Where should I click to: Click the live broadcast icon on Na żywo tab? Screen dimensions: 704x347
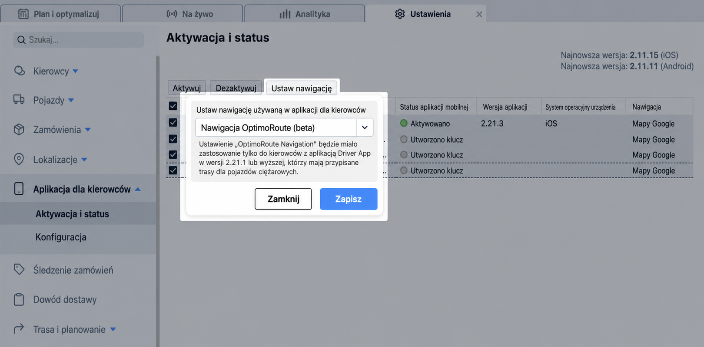(172, 14)
